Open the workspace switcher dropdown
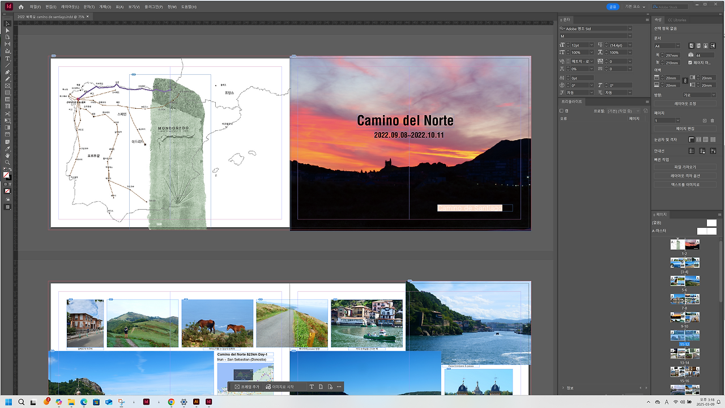This screenshot has height=408, width=725. (x=635, y=7)
